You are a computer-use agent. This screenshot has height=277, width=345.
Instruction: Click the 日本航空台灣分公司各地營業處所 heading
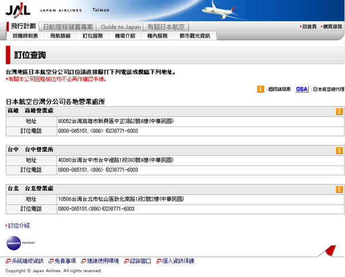55,102
